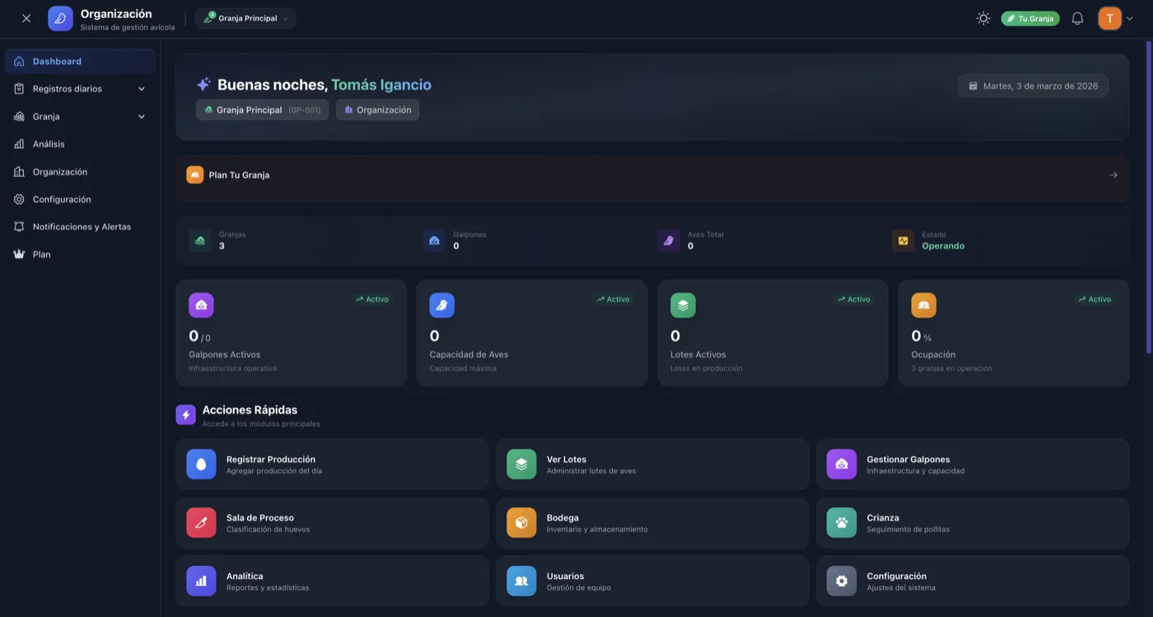
Task: Click the Analítica bar chart icon
Action: pos(201,581)
